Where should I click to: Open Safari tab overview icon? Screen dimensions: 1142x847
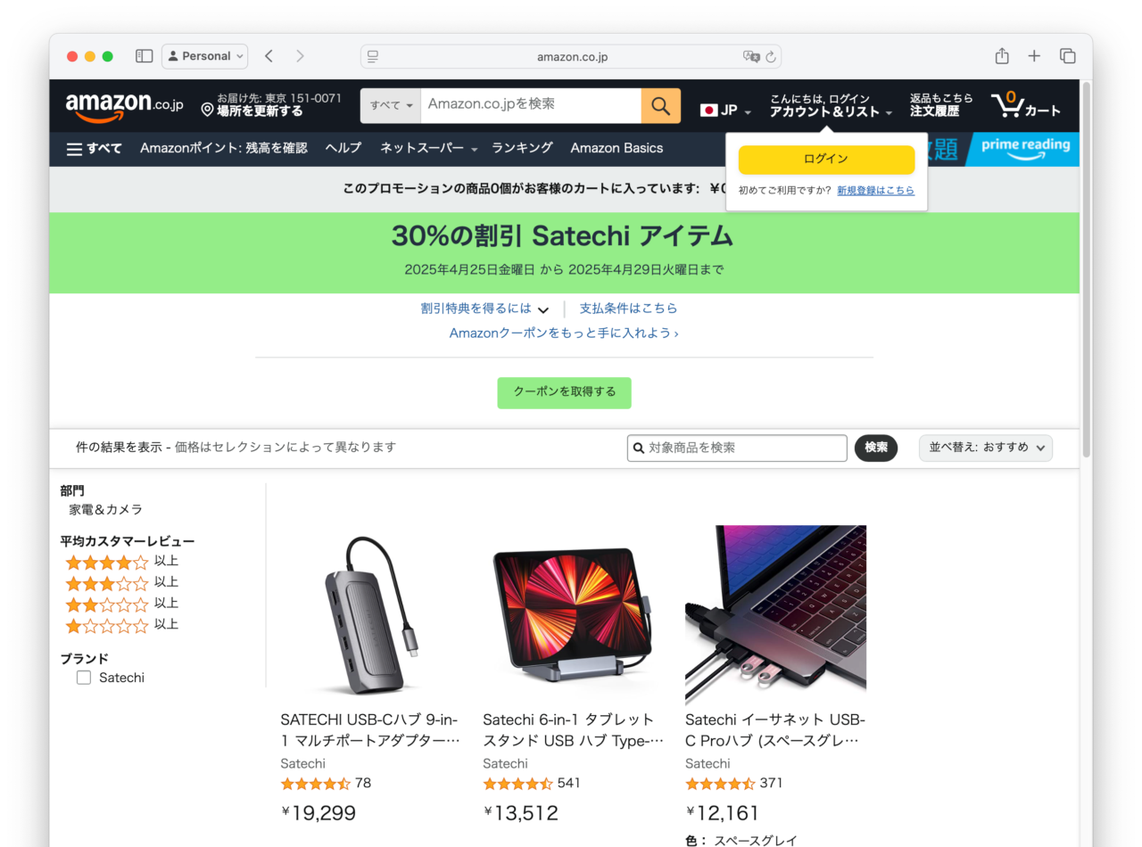point(1067,56)
